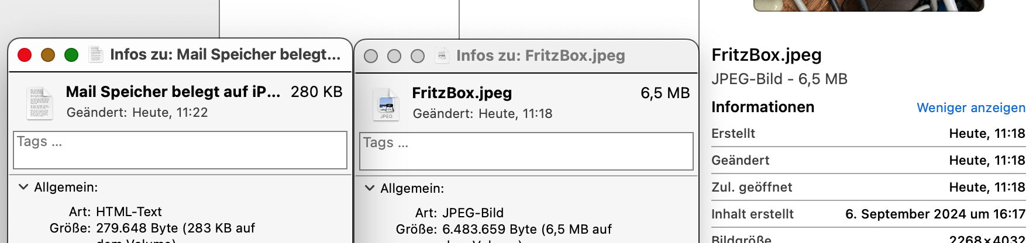The height and width of the screenshot is (243, 1033).
Task: Click the HTML file icon beside Mail Speicher name
Action: (x=40, y=103)
